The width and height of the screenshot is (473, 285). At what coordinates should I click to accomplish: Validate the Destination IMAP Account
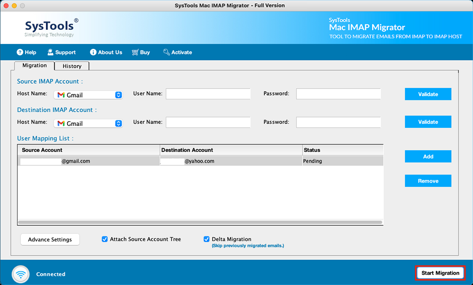pyautogui.click(x=428, y=122)
